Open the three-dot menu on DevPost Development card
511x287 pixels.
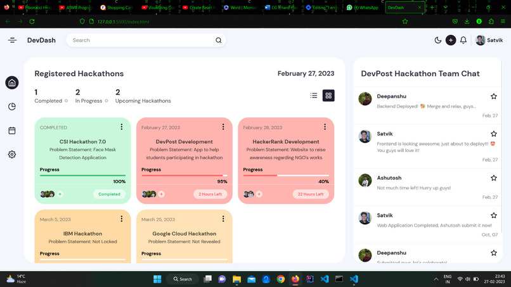click(223, 127)
